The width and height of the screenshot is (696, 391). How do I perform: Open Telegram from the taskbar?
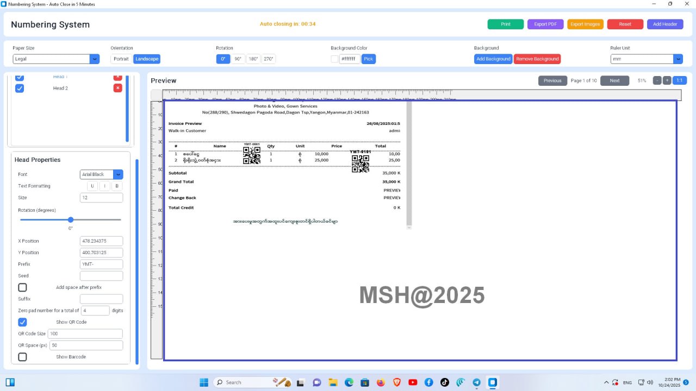tap(476, 382)
